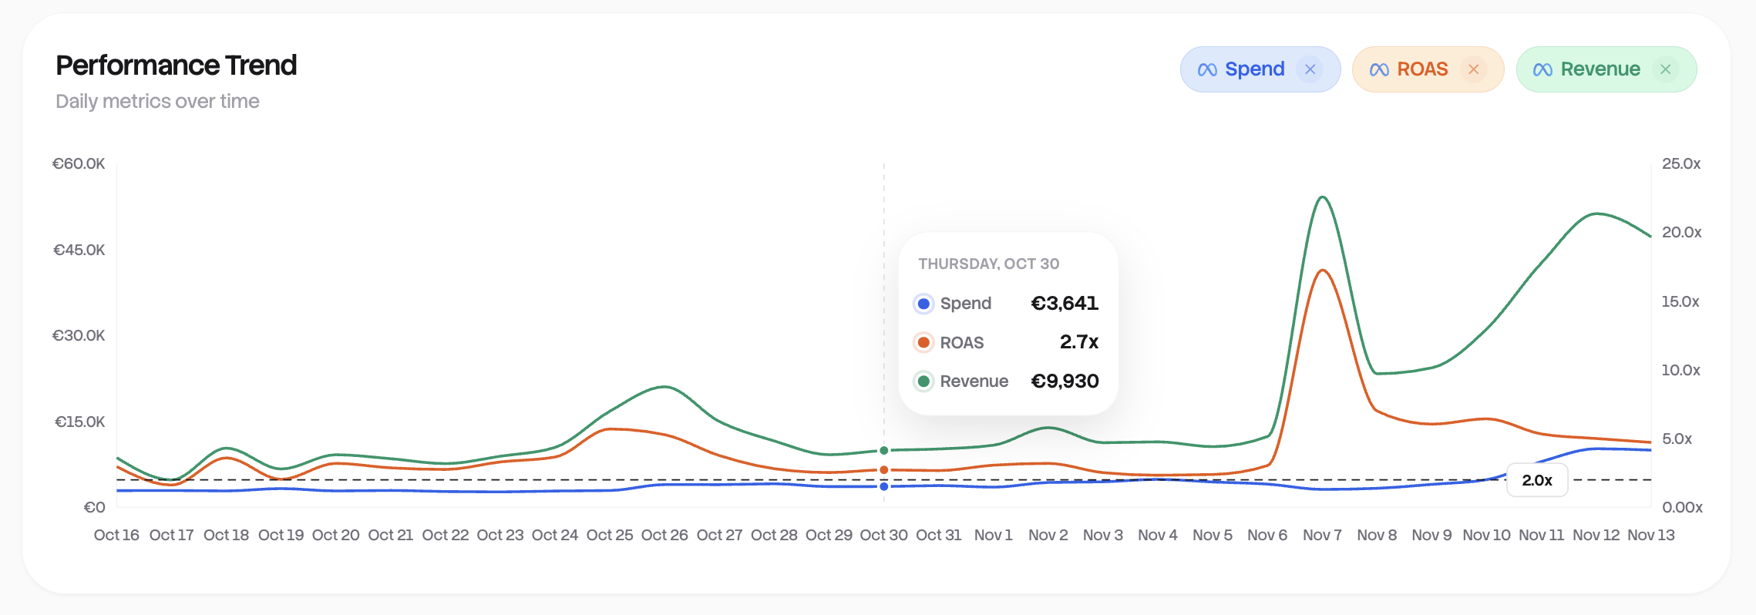Click the 2.0x reference line label
1756x615 pixels.
[1537, 480]
